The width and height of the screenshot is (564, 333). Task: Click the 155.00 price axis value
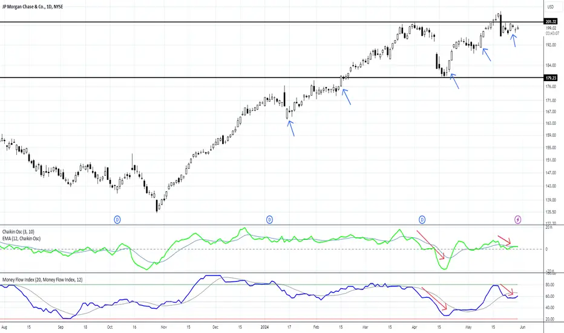pos(551,148)
